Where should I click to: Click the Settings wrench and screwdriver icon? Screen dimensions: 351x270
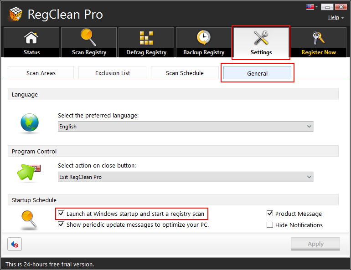coord(261,37)
